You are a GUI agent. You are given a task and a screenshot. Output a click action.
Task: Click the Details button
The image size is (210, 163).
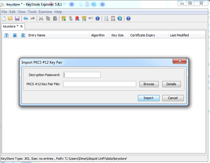[171, 84]
